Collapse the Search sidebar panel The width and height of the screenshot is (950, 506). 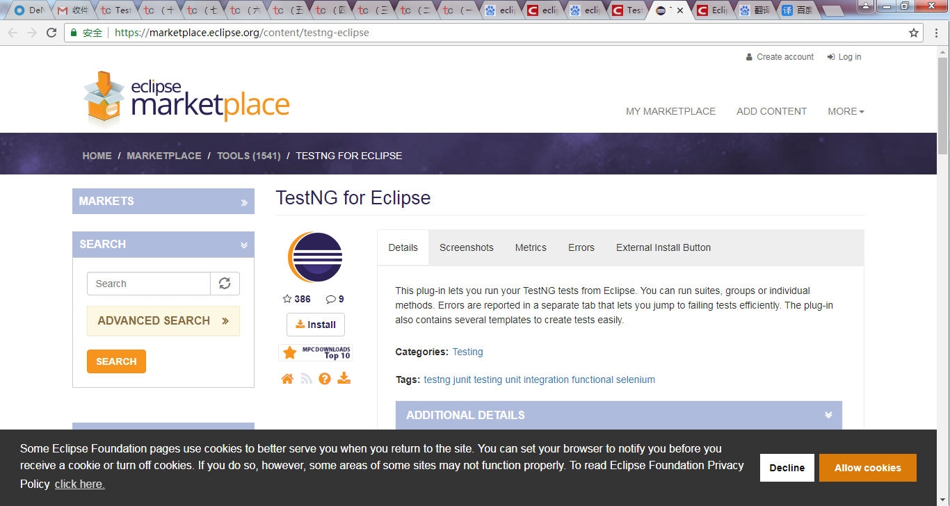coord(163,244)
